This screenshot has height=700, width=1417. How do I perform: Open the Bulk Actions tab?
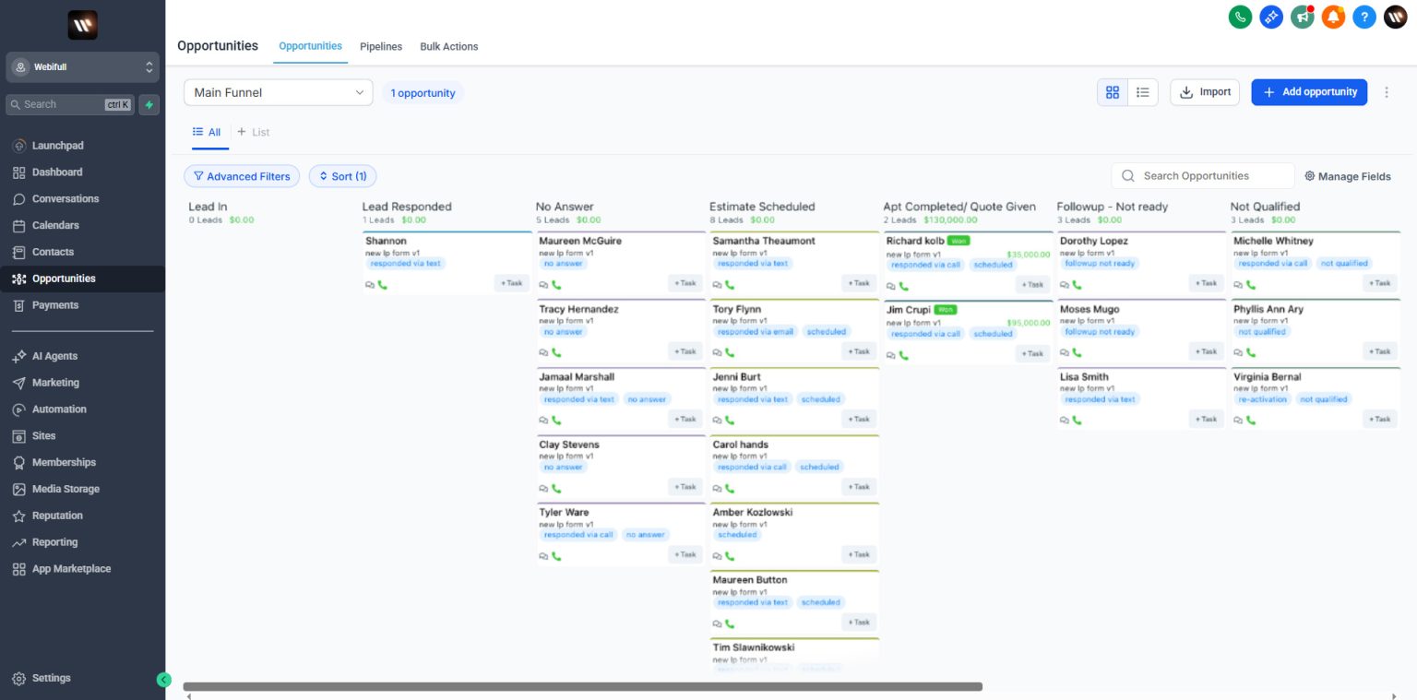448,46
